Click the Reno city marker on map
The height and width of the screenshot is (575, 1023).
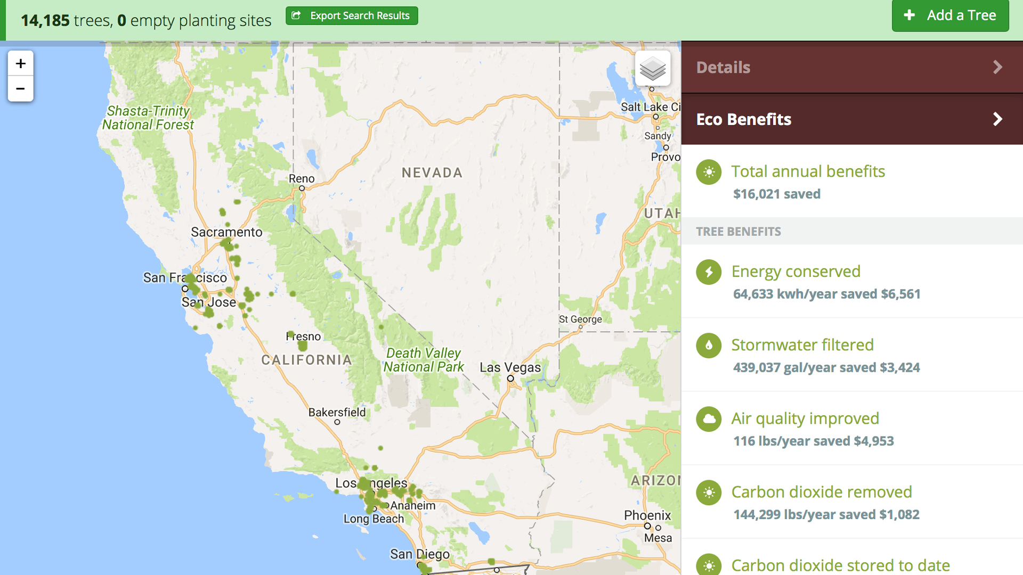[x=302, y=188]
